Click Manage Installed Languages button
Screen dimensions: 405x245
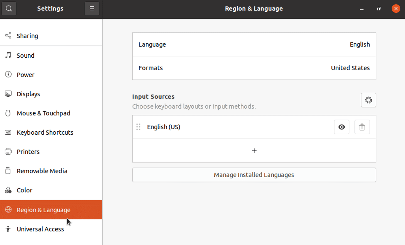[x=254, y=175]
